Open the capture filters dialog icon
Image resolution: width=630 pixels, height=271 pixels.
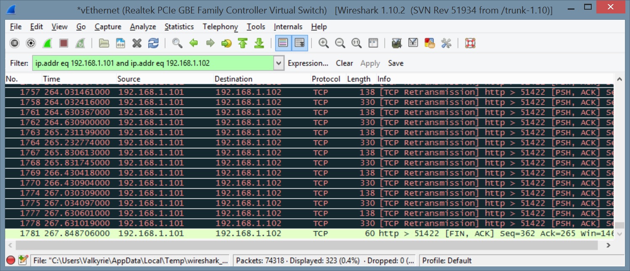(x=396, y=43)
